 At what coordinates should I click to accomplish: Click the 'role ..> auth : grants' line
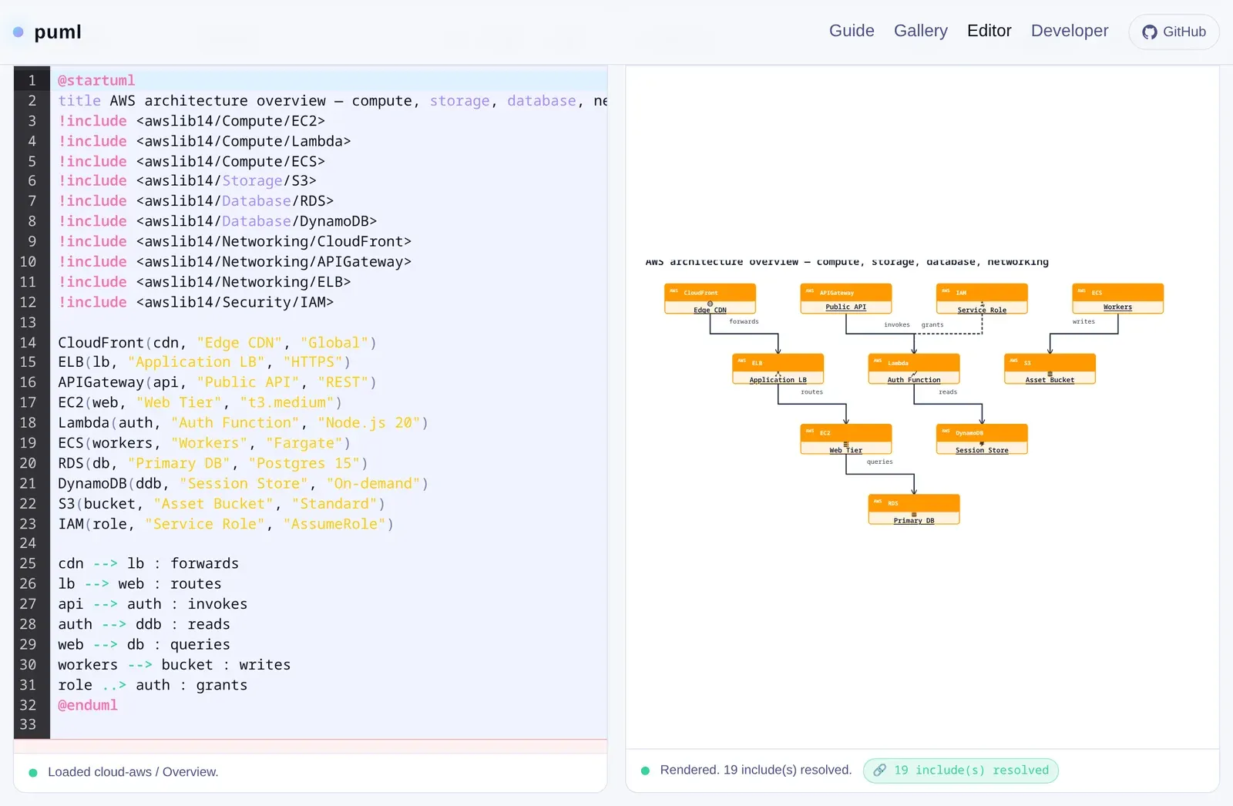(328, 685)
